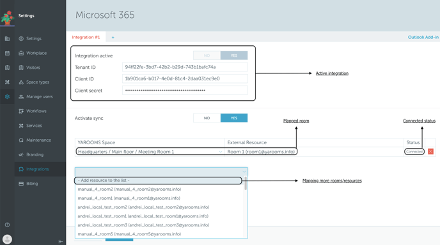The image size is (440, 245).
Task: Open Manage users in the sidebar menu
Action: tap(40, 96)
